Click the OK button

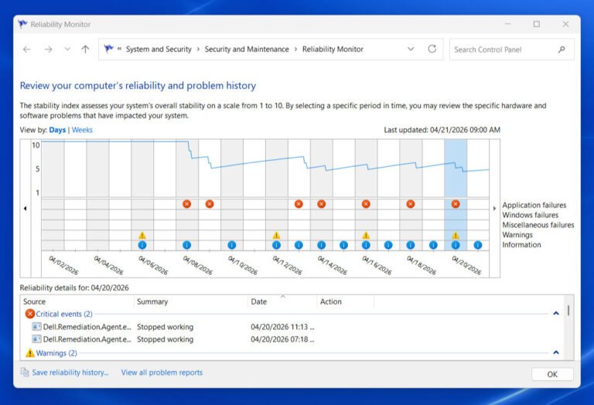[x=552, y=374]
